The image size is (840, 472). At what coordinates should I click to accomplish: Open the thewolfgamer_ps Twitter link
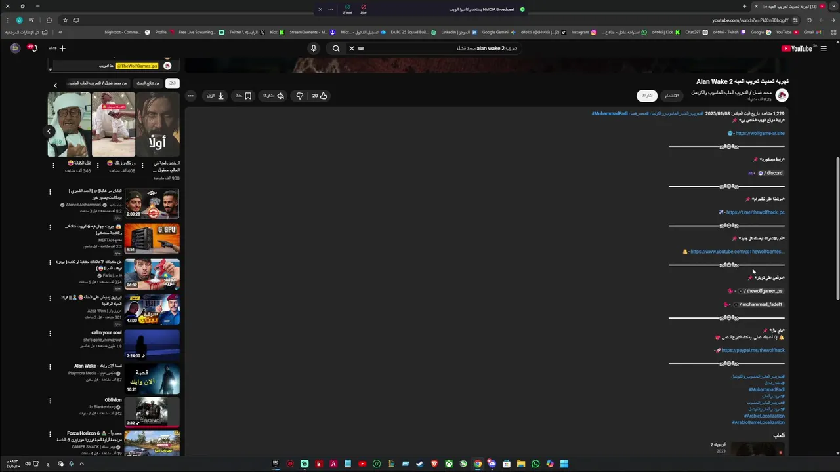(761, 291)
